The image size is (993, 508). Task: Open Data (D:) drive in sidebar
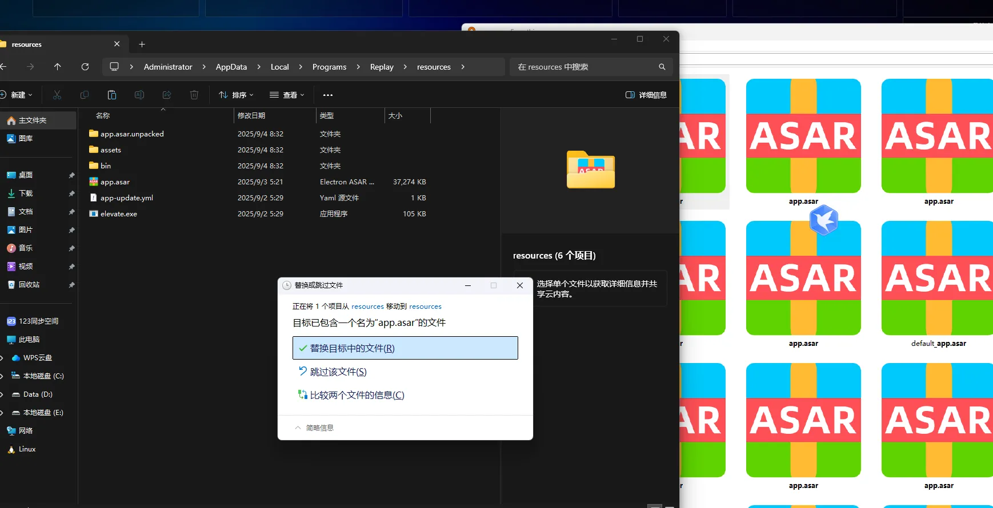click(38, 394)
